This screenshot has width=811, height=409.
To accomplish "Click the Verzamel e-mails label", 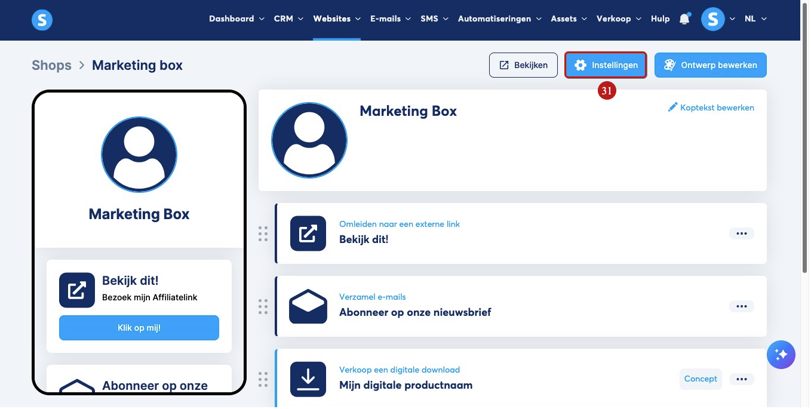I will (x=373, y=297).
